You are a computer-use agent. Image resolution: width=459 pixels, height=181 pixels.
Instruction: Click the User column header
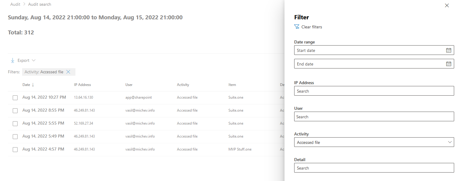click(x=129, y=85)
